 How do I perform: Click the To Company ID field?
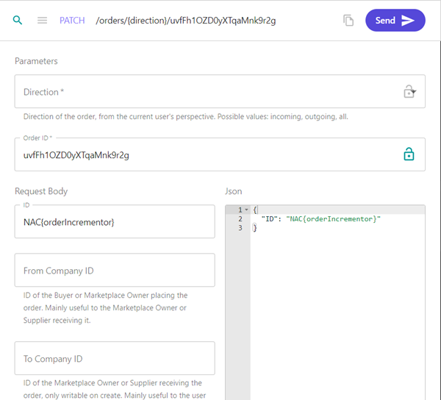click(115, 358)
